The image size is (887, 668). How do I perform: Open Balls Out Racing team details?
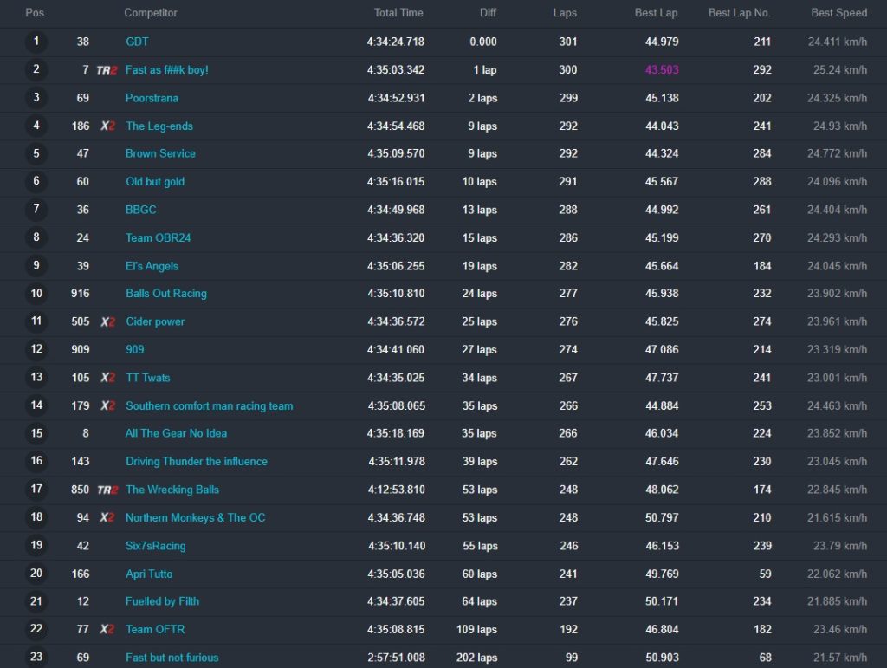click(x=166, y=294)
